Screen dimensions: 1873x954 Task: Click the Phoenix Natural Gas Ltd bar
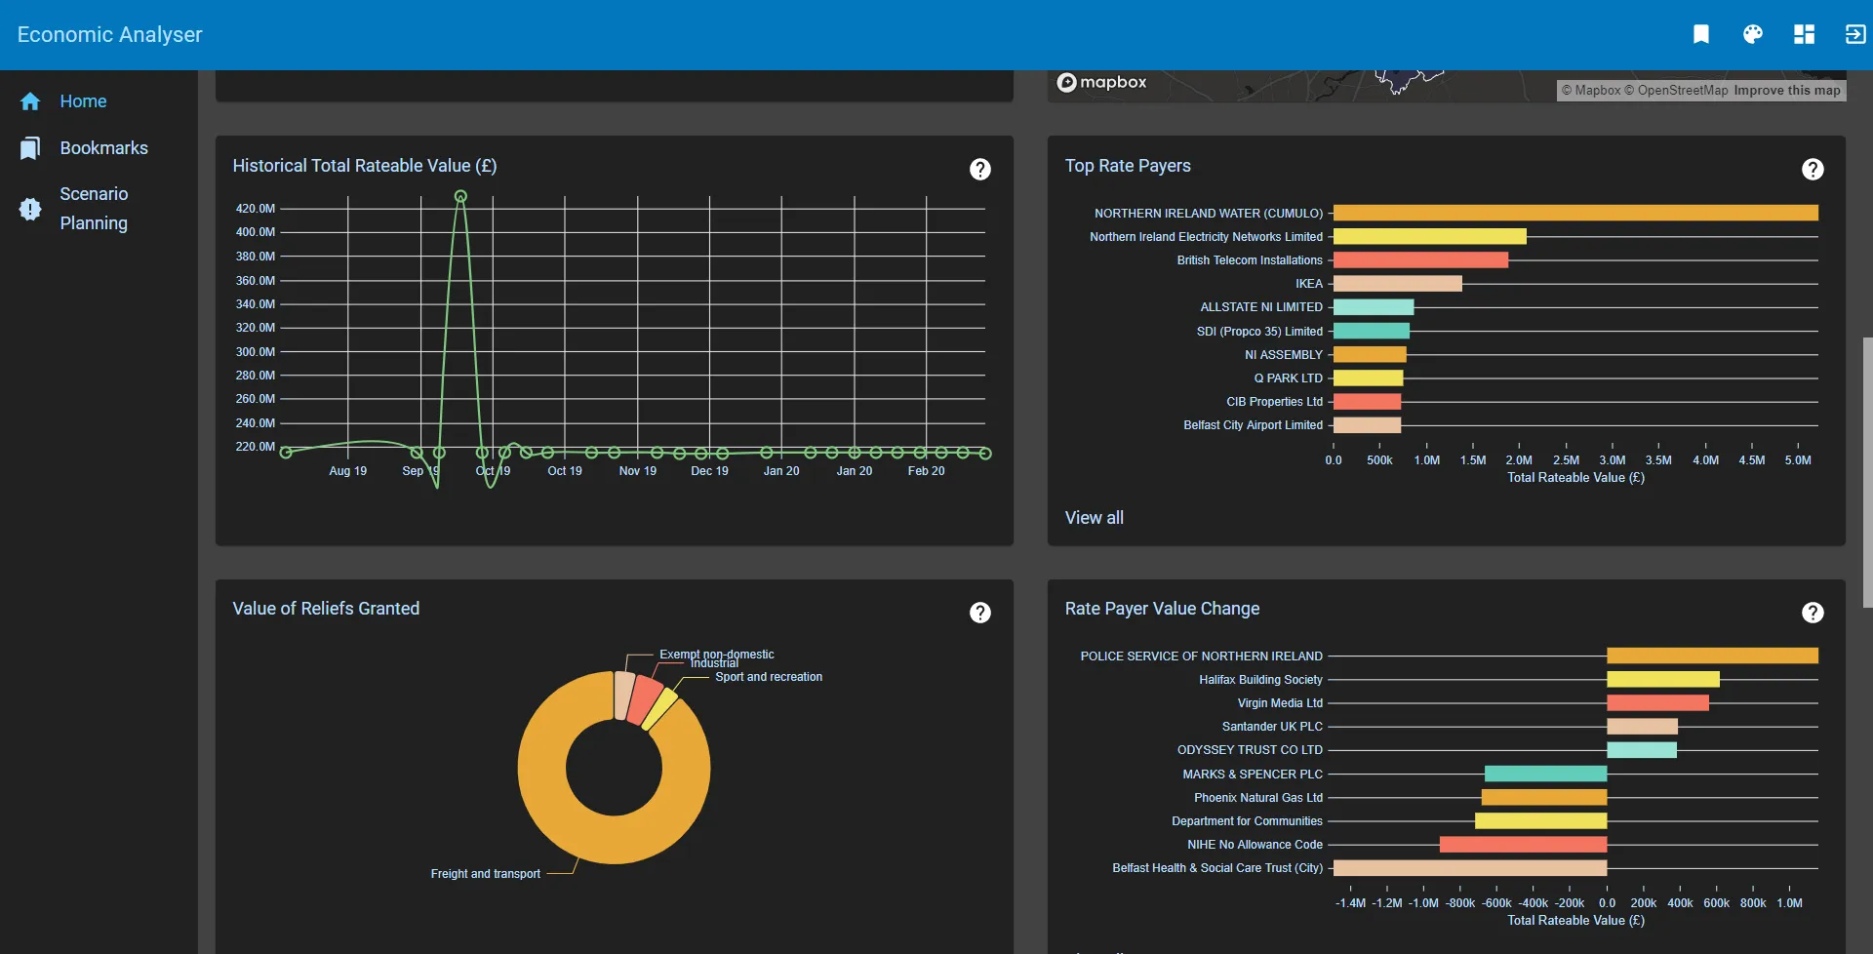(x=1544, y=798)
